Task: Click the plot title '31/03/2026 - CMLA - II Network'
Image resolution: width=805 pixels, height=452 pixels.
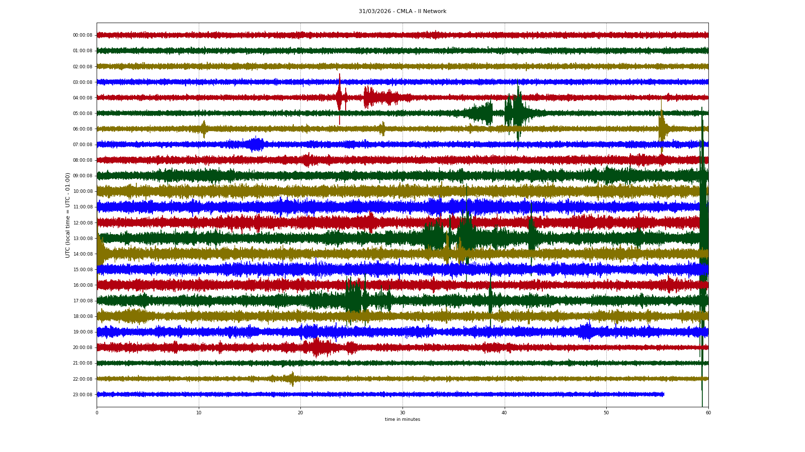Action: point(402,11)
